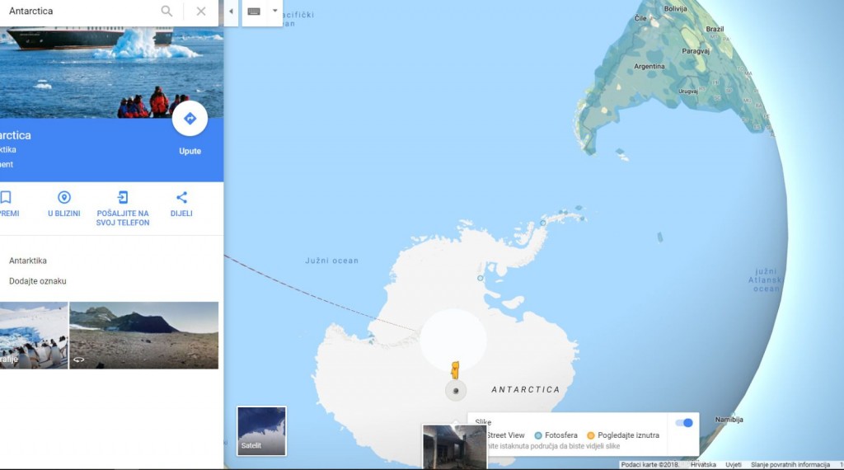Click Slanje povratnih informacija link
844x470 pixels.
(x=790, y=464)
